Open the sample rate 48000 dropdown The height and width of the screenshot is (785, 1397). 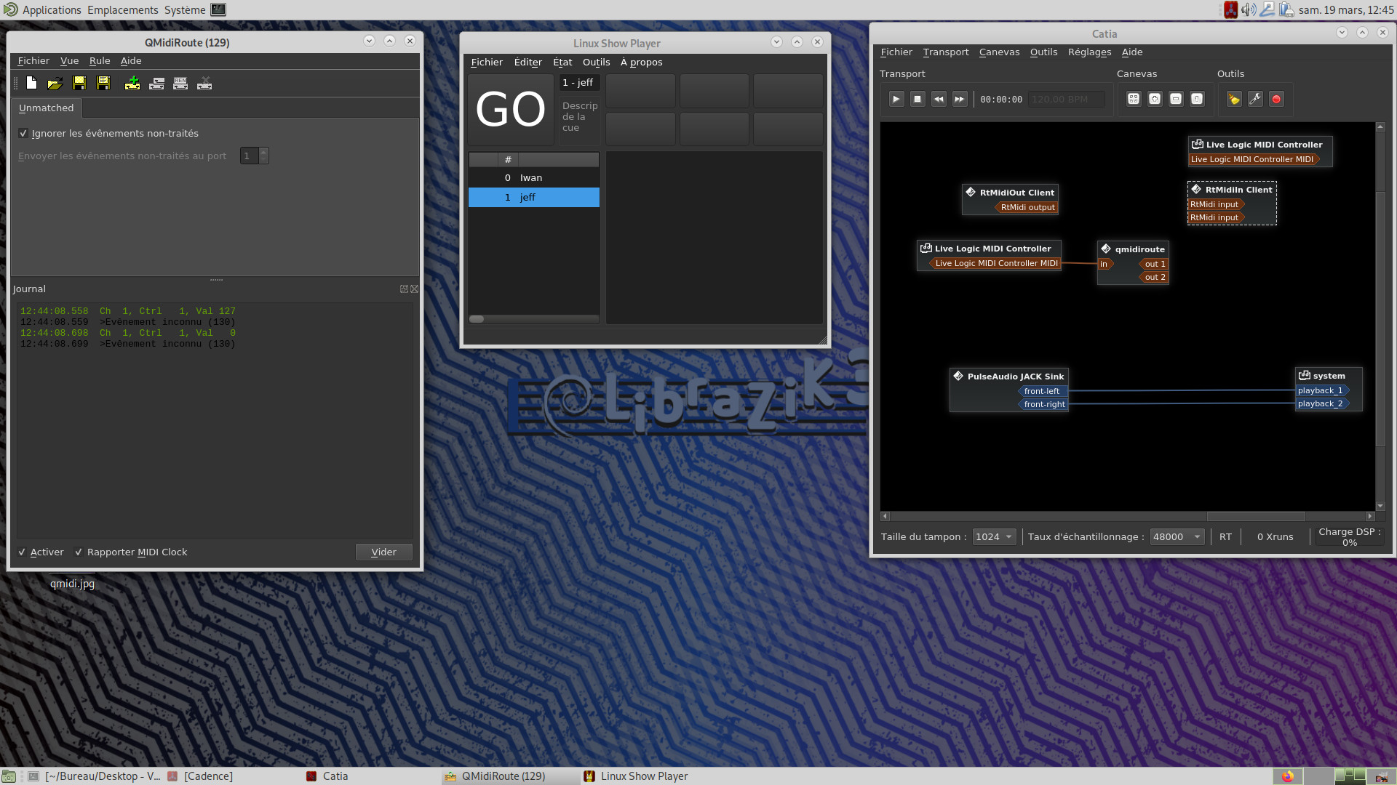pyautogui.click(x=1177, y=537)
